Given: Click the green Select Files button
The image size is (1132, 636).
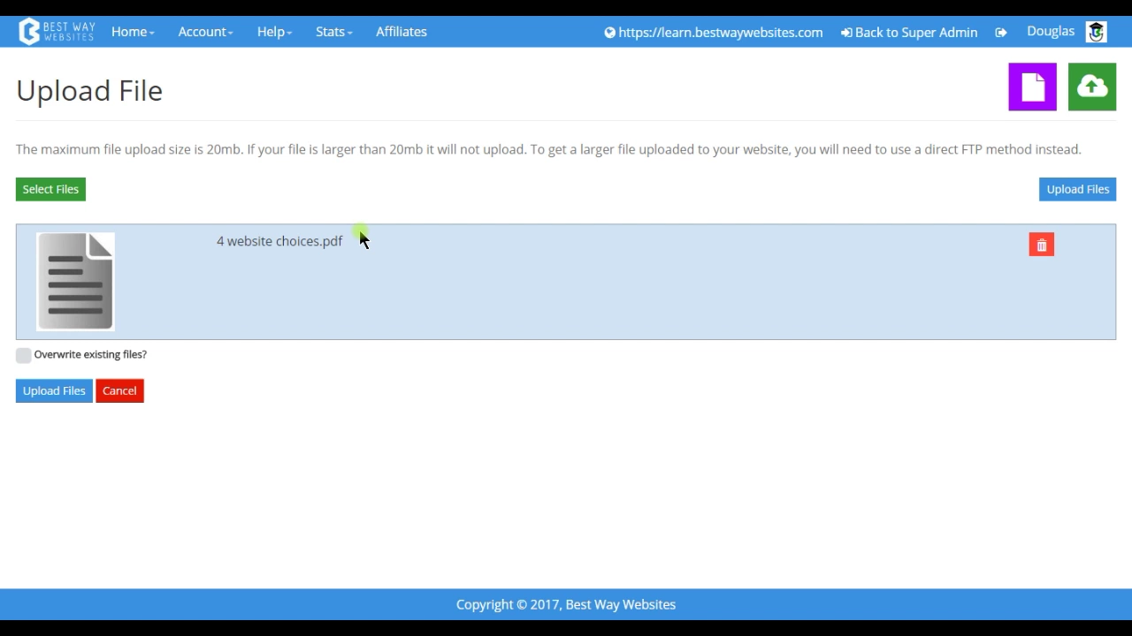Looking at the screenshot, I should pyautogui.click(x=50, y=189).
